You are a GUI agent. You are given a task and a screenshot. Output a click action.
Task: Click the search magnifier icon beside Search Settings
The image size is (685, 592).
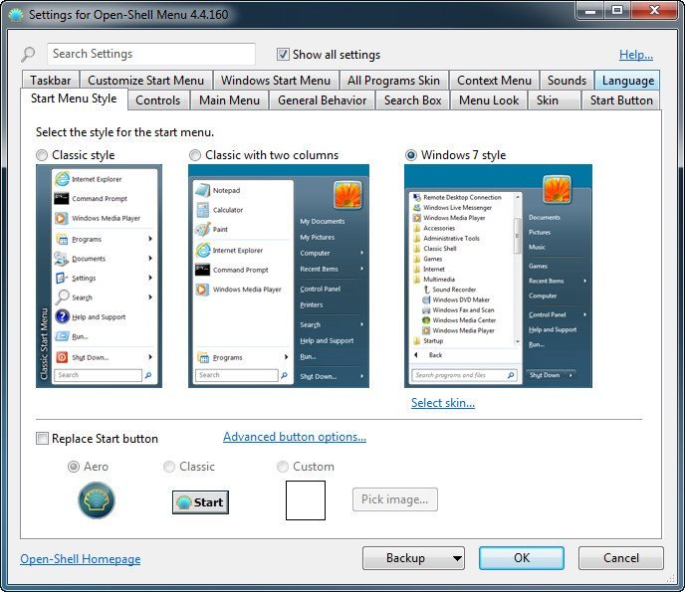(x=29, y=54)
